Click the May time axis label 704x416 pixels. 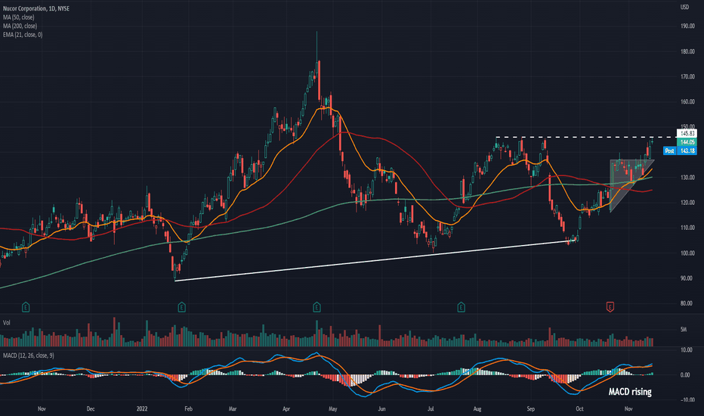coord(332,408)
